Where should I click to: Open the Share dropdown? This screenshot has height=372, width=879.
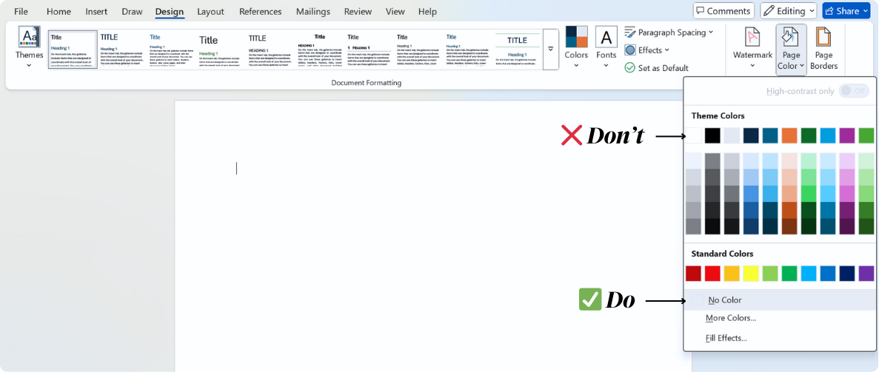coord(846,11)
